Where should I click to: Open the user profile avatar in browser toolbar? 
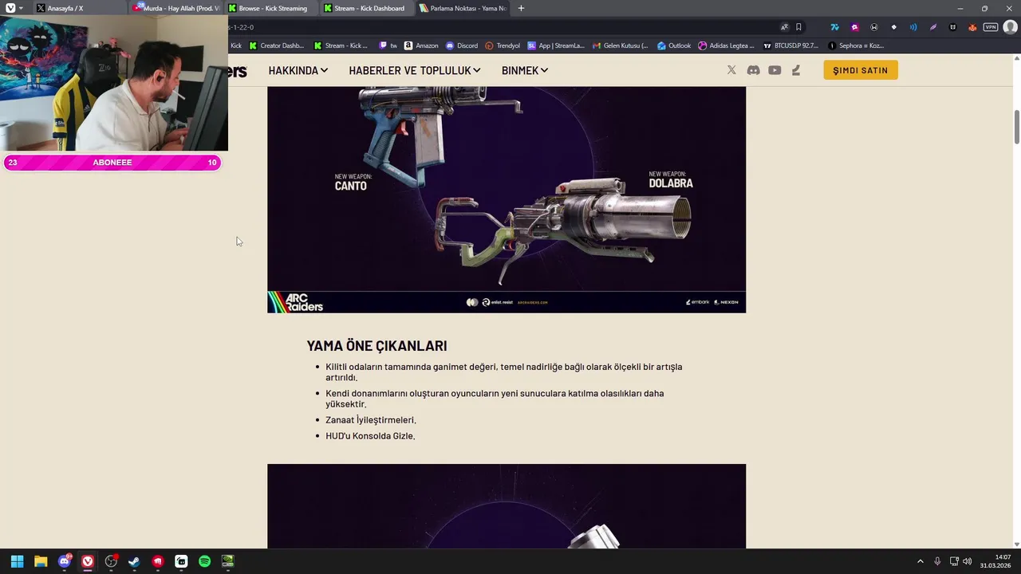1010,27
